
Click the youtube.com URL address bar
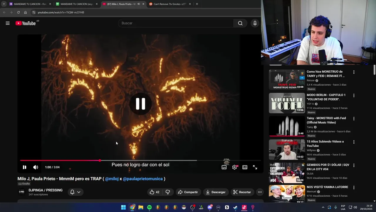click(61, 12)
